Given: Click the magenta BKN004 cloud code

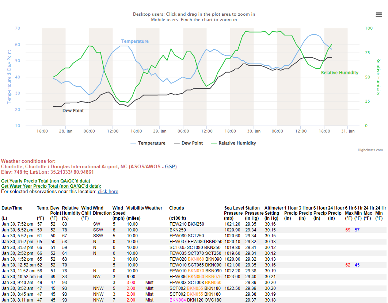Looking at the screenshot, I should (178, 300).
